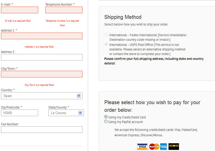Focus the E-mail input field
This screenshot has width=215, height=151.
coord(20,10)
